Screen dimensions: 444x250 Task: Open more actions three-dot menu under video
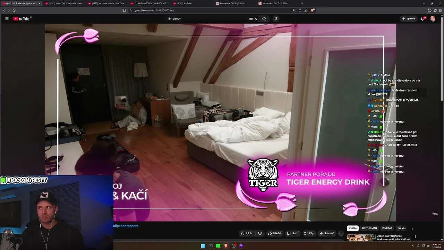pyautogui.click(x=341, y=233)
